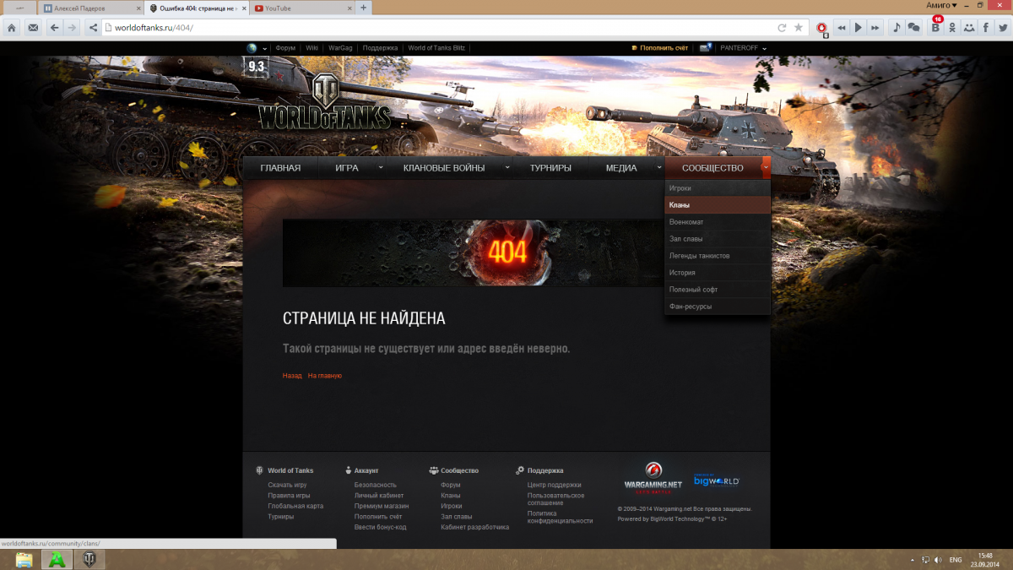Image resolution: width=1013 pixels, height=570 pixels.
Task: Close the Алексей Падеров tab
Action: pyautogui.click(x=138, y=8)
